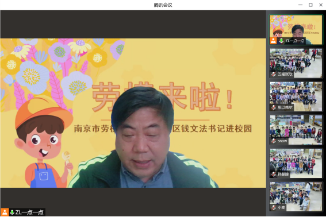Click the muted microphone icon on the snow thumbnail
This screenshot has width=326, height=217.
[274, 141]
